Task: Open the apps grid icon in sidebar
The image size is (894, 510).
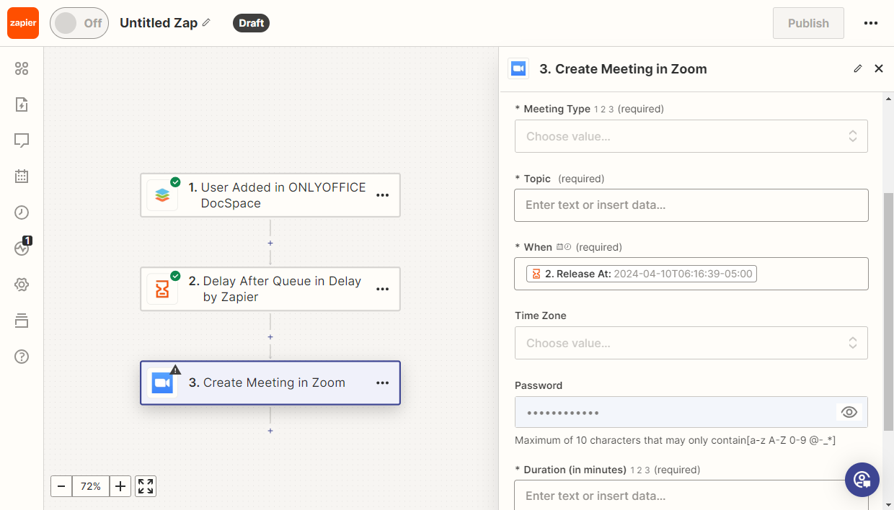Action: tap(22, 68)
